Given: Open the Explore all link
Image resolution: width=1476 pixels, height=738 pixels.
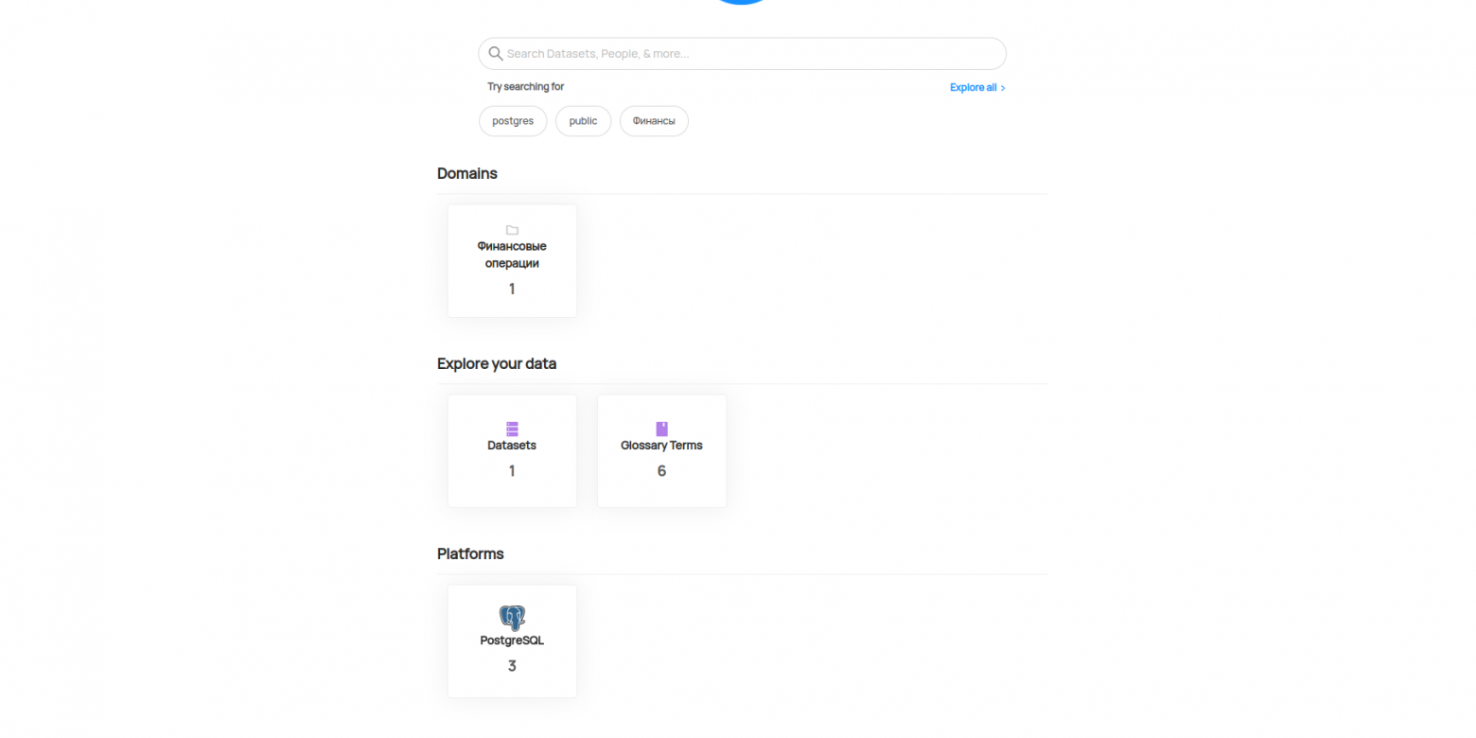Looking at the screenshot, I should (x=973, y=87).
